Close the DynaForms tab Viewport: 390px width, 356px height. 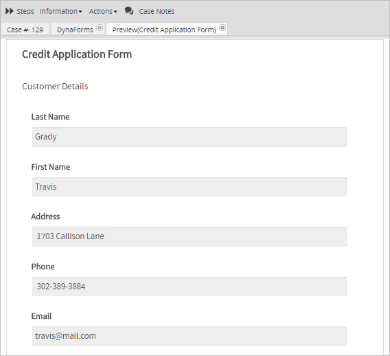coord(100,27)
